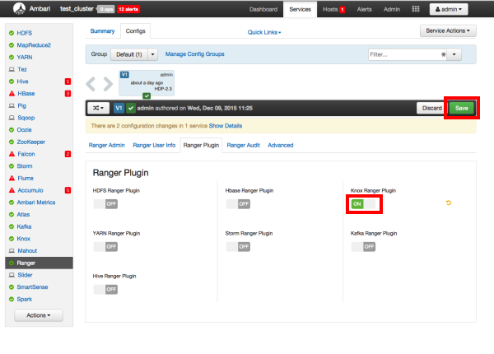494x354 pixels.
Task: Open the views grid icon
Action: [x=416, y=9]
